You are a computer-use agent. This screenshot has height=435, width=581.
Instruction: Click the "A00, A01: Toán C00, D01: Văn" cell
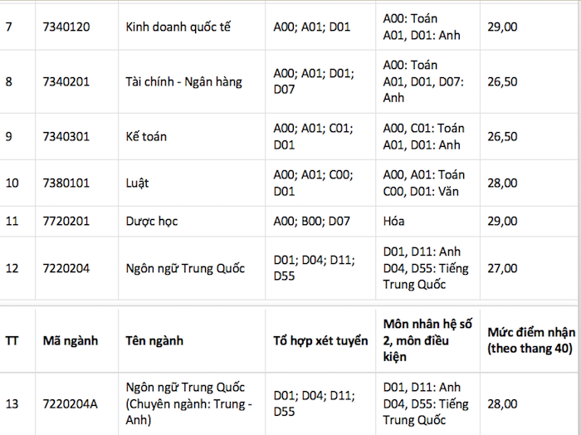pyautogui.click(x=424, y=183)
